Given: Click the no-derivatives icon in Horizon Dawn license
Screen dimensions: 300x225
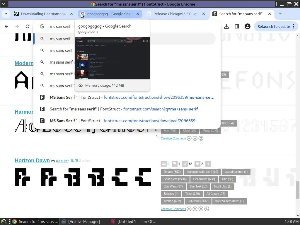Looking at the screenshot, I should point(201,209).
